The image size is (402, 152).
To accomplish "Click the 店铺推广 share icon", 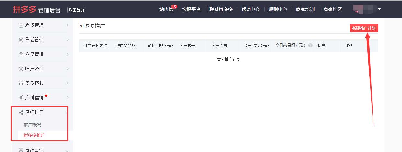I will tap(21, 112).
